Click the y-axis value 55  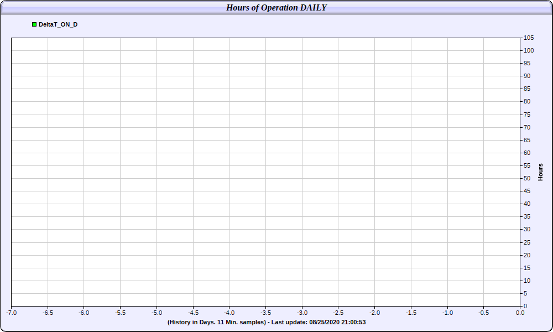coord(527,165)
